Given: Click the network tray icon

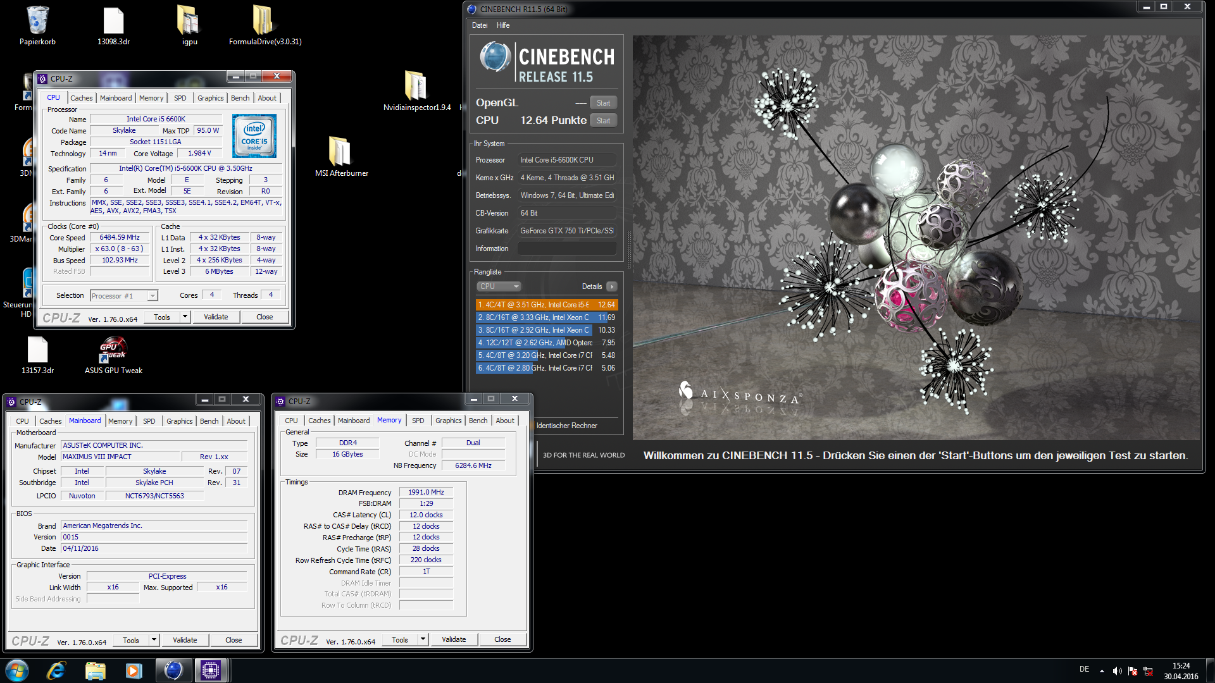Looking at the screenshot, I should (x=1148, y=671).
